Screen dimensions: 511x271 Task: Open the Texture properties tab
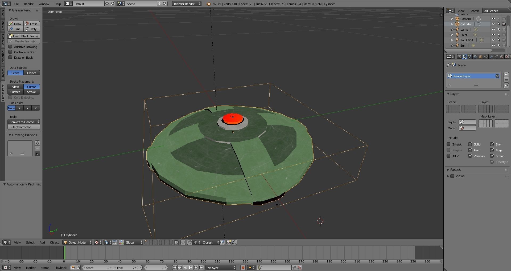[x=507, y=56]
